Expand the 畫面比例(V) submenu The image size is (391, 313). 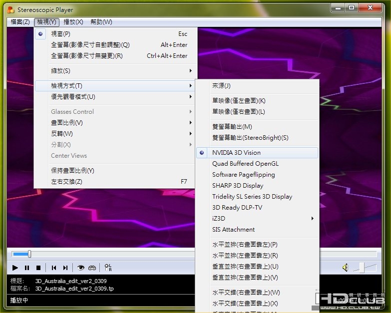[115, 123]
